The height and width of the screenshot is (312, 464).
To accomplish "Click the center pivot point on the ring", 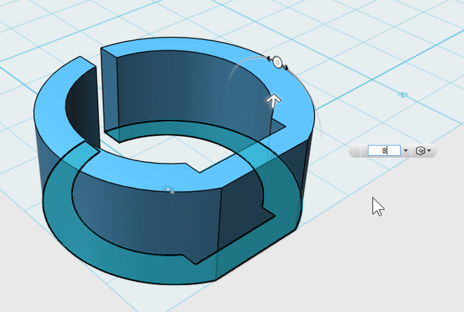I will 169,190.
